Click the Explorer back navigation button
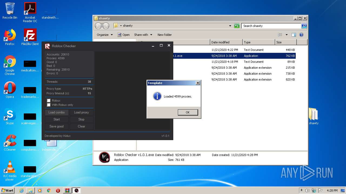The height and width of the screenshot is (194, 346). pyautogui.click(x=98, y=26)
